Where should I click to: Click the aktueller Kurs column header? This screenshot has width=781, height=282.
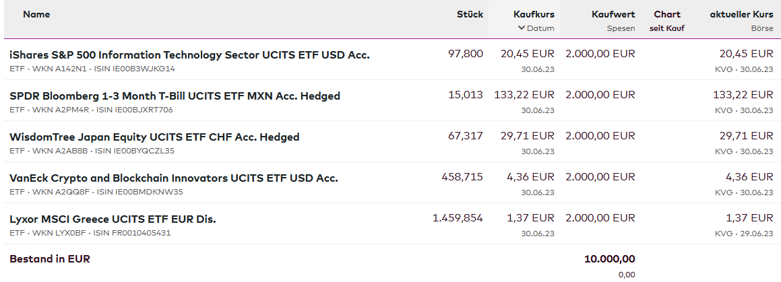741,14
